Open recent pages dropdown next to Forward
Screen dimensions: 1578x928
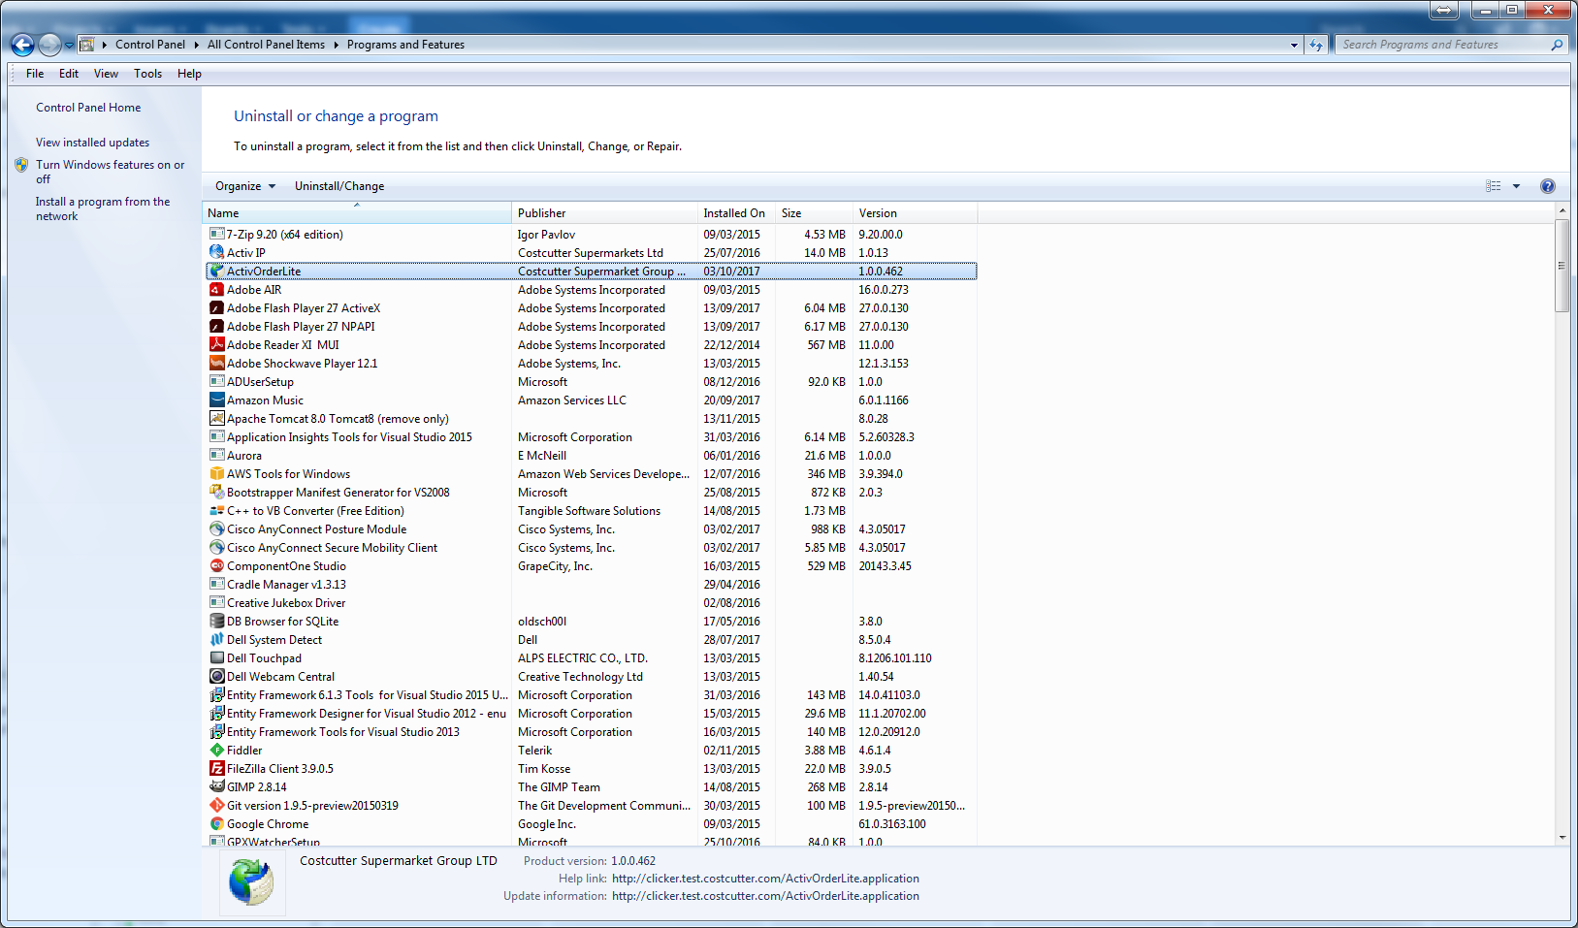click(69, 45)
